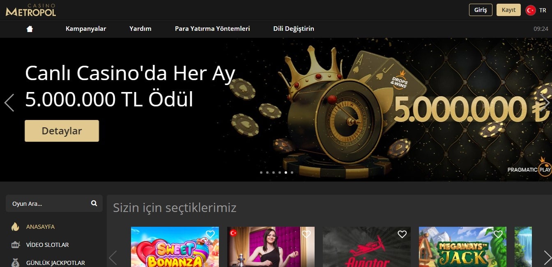
Task: Open the Kampanyalar menu item
Action: pos(86,29)
